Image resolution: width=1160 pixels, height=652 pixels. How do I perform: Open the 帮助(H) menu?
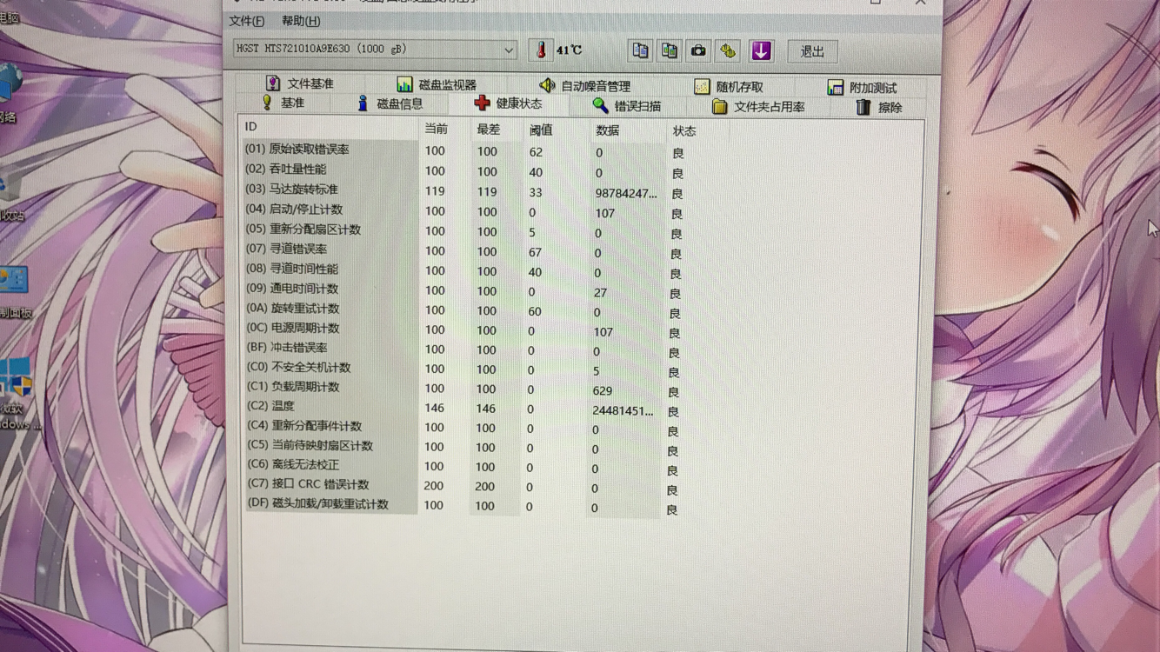coord(301,21)
